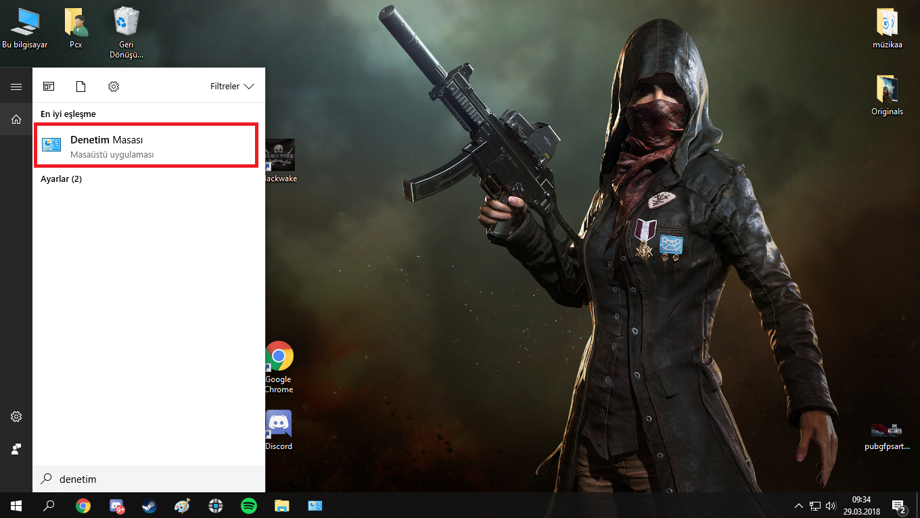Launch Steam from the taskbar
This screenshot has width=920, height=518.
[x=149, y=505]
